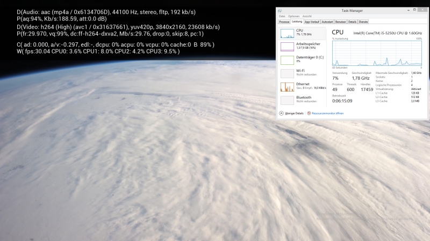Click the Ressourcenmonitor icon
The height and width of the screenshot is (241, 430).
pyautogui.click(x=309, y=113)
